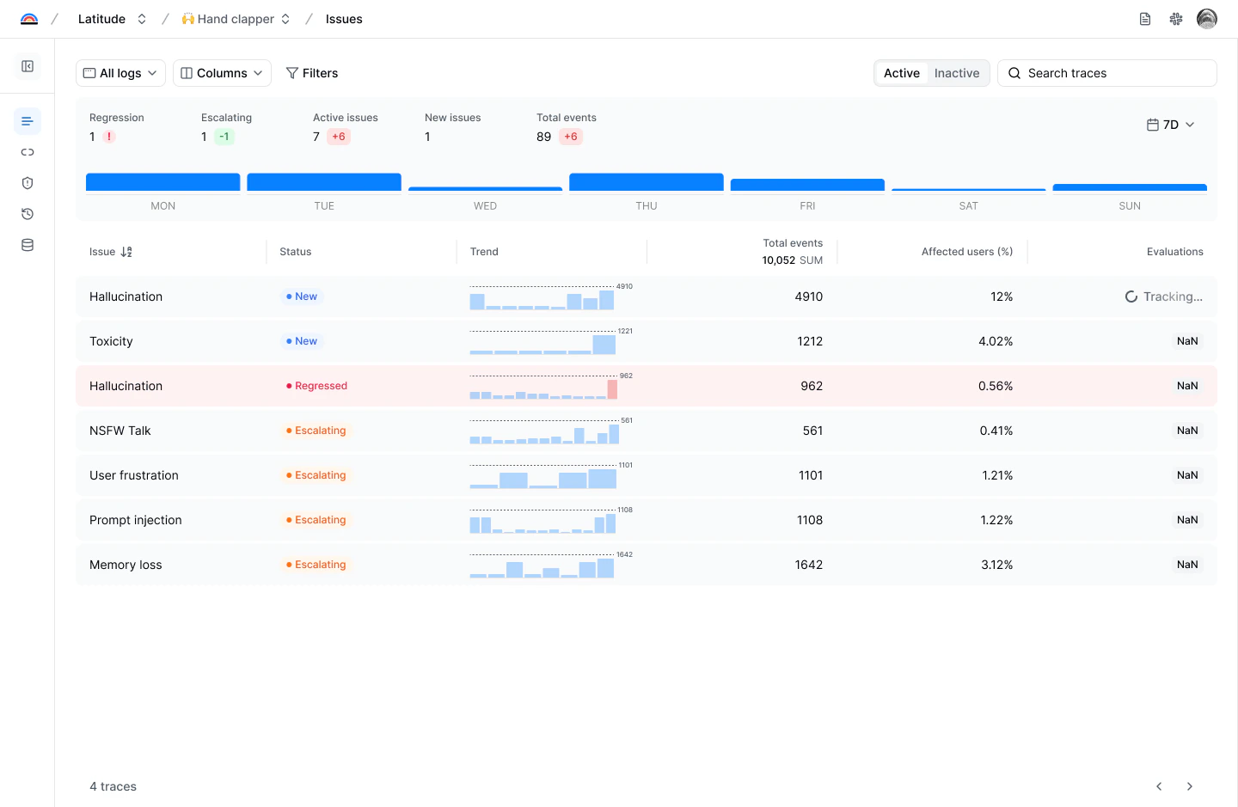Go to next page of traces

(1189, 786)
